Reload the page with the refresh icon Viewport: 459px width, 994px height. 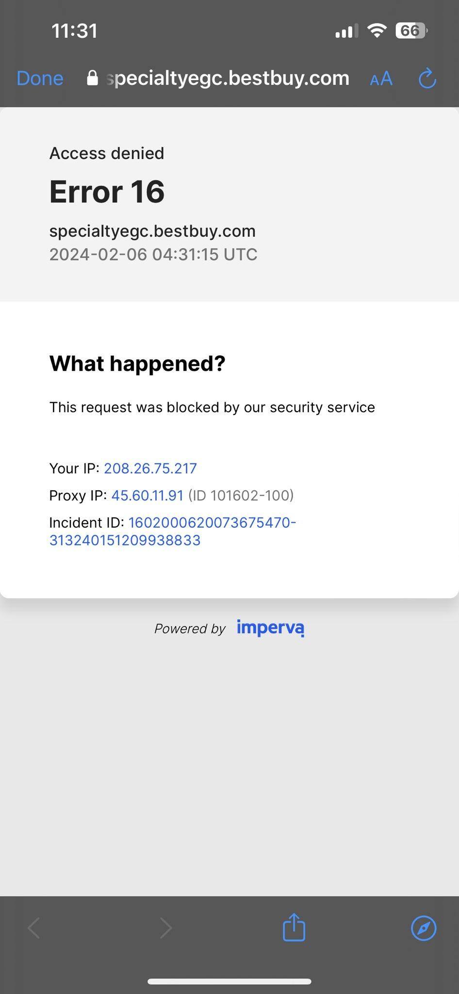427,78
